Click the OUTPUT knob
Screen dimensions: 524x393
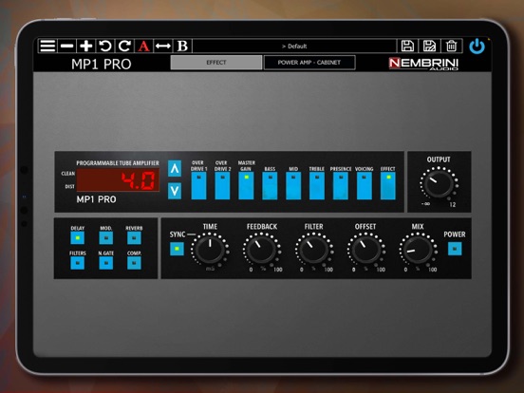(x=439, y=184)
